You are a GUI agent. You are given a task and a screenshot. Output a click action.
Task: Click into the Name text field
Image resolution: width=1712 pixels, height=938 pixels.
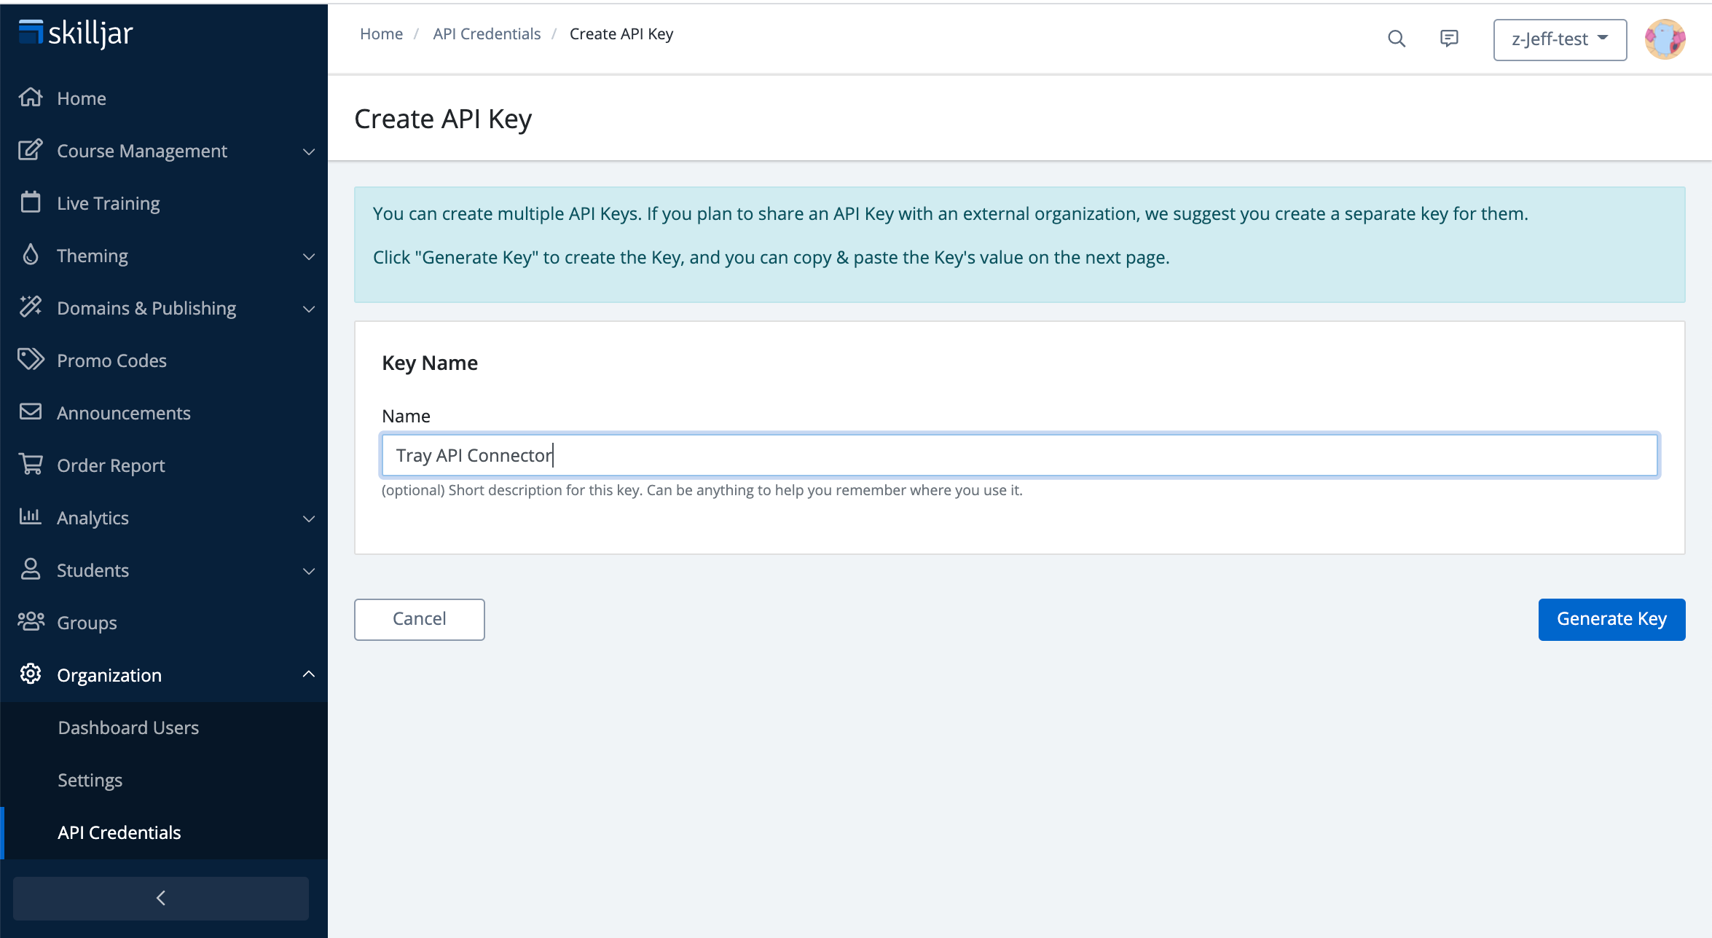(1020, 455)
